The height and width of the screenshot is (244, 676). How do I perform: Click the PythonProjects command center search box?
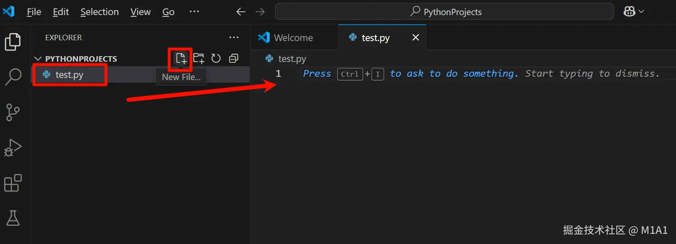pyautogui.click(x=444, y=12)
